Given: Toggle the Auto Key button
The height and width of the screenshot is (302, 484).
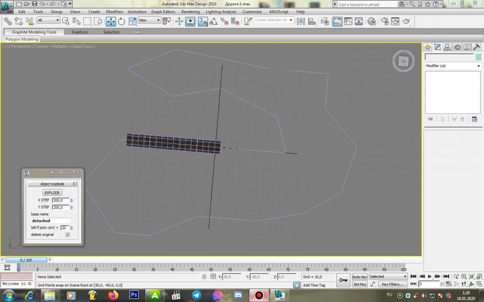Looking at the screenshot, I should pos(360,277).
